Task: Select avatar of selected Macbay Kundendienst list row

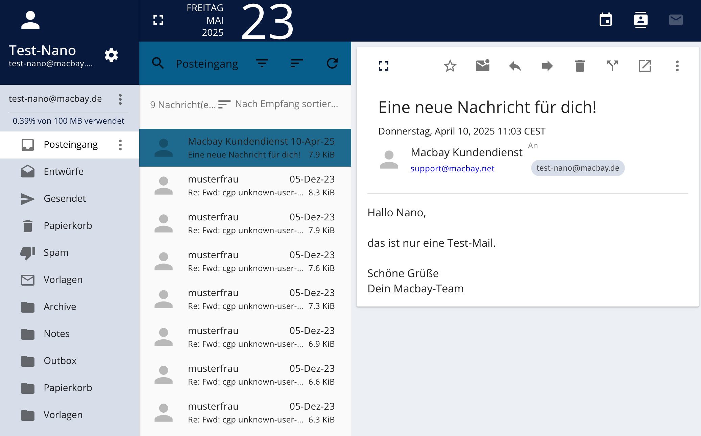Action: pos(164,148)
